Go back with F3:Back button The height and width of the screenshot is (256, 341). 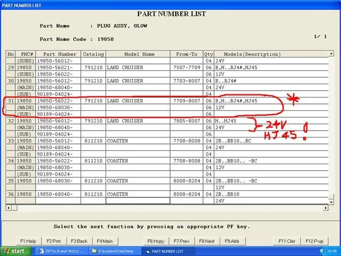tap(78, 241)
